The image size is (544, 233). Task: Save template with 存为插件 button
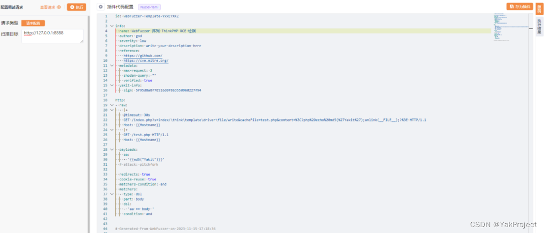[x=520, y=6]
